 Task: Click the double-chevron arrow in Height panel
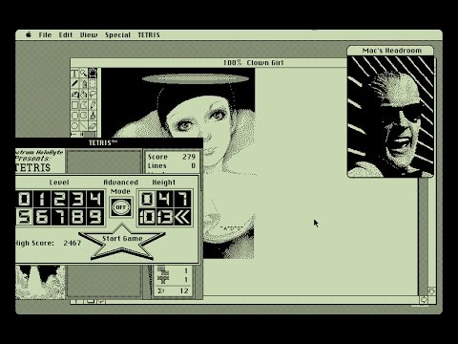tap(183, 217)
